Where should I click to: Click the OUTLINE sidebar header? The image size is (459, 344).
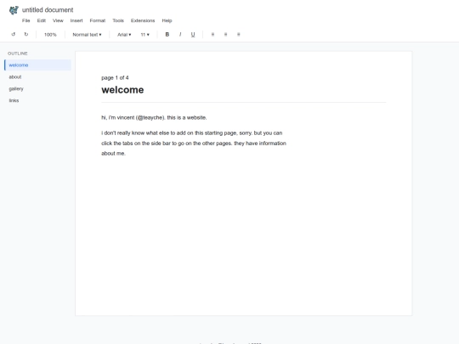click(x=18, y=54)
